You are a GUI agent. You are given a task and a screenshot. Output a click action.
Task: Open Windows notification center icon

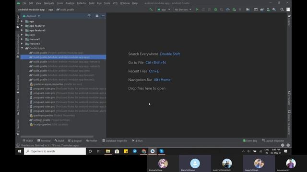click(x=286, y=151)
